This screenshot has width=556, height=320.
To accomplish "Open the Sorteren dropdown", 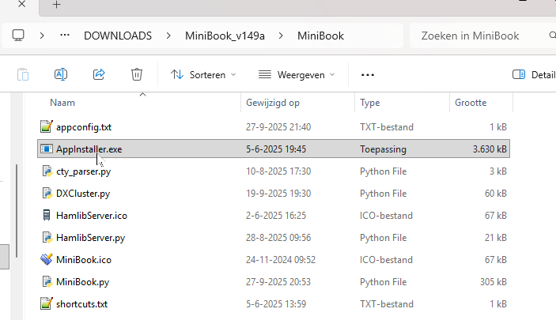I will click(x=203, y=74).
